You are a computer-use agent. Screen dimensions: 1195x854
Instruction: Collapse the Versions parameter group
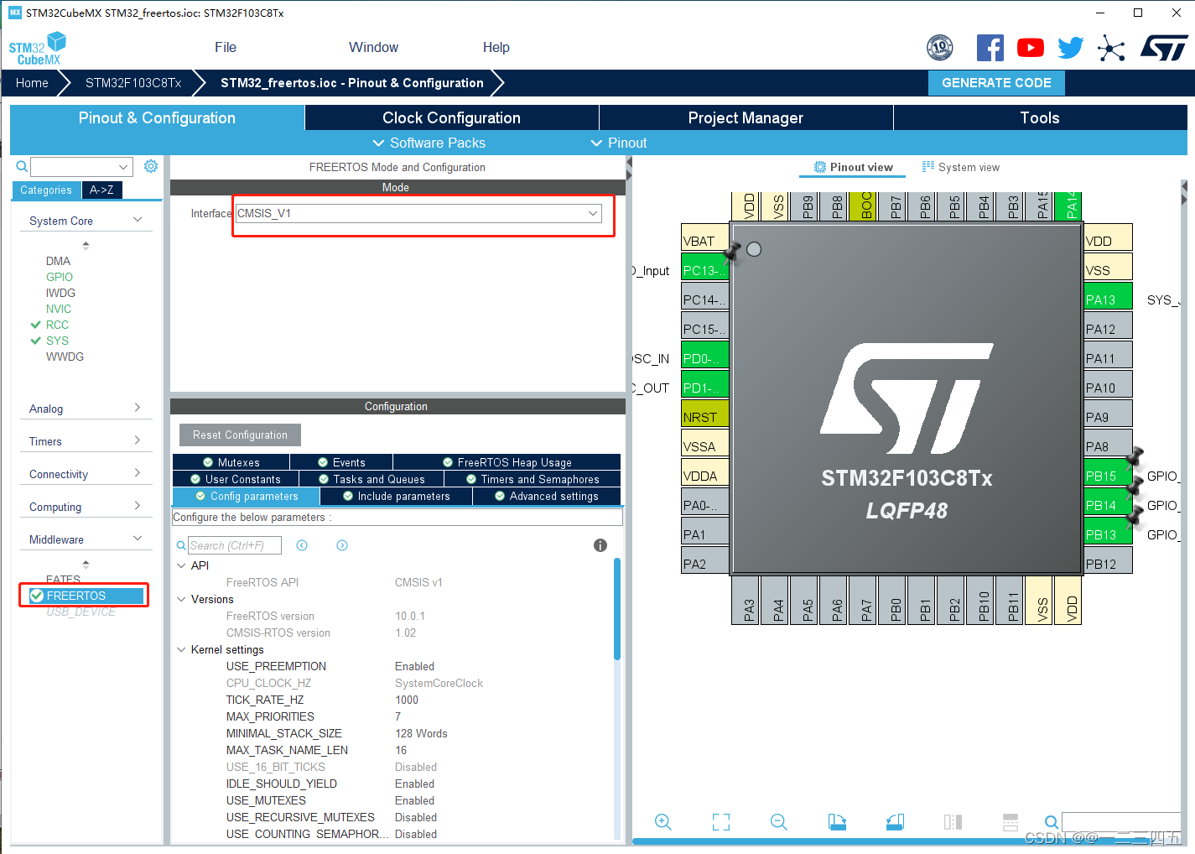(181, 599)
